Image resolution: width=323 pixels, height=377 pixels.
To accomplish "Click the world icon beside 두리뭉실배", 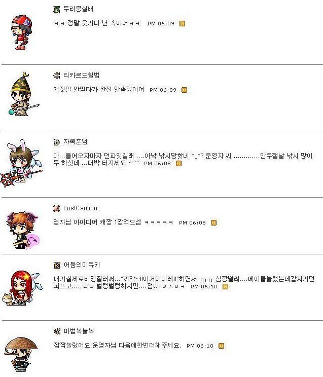I will click(x=56, y=10).
